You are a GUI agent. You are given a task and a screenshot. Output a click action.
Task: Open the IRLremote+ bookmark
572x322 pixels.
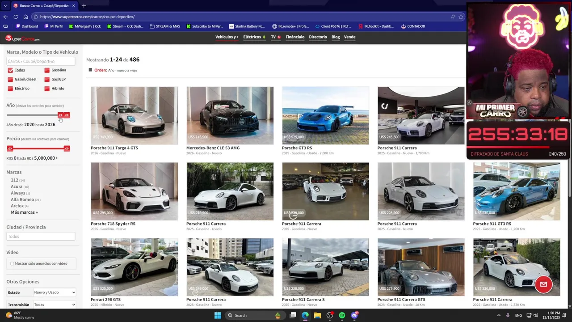pyautogui.click(x=290, y=26)
